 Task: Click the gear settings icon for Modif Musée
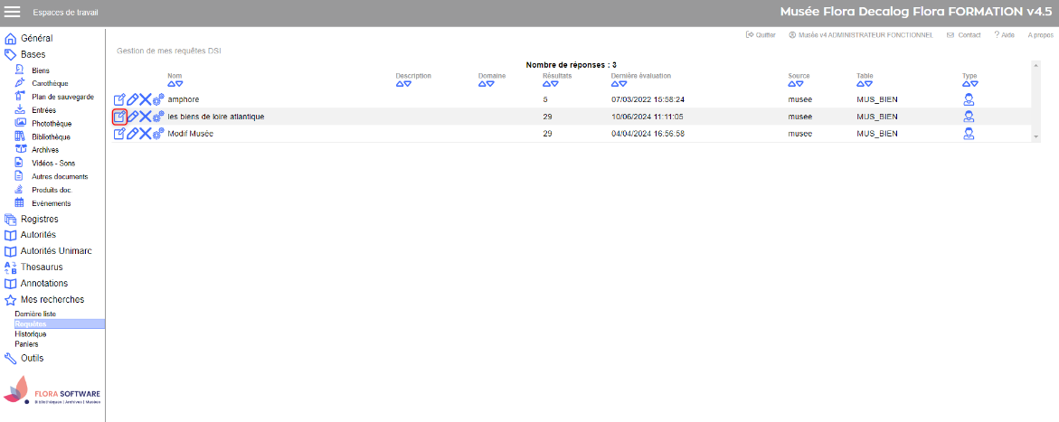pyautogui.click(x=158, y=134)
